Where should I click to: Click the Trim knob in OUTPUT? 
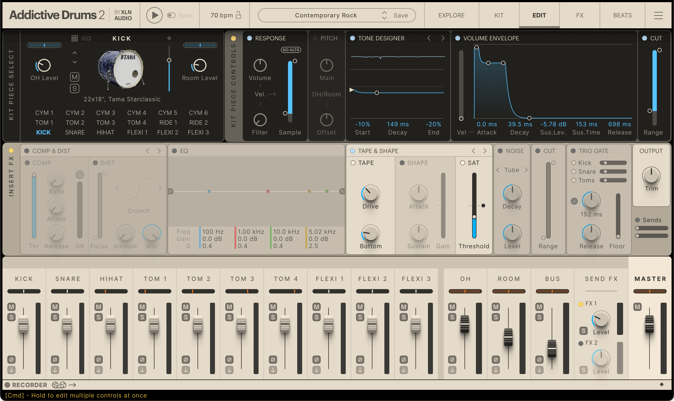pyautogui.click(x=651, y=176)
